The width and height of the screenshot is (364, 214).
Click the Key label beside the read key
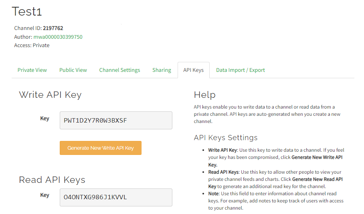[44, 195]
